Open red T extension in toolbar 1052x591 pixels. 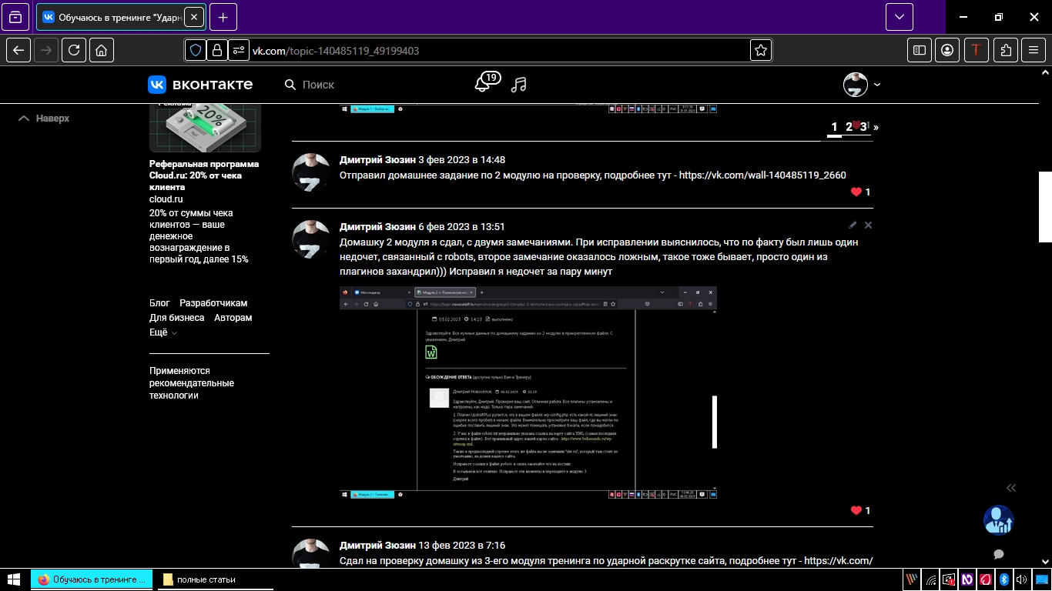[977, 50]
